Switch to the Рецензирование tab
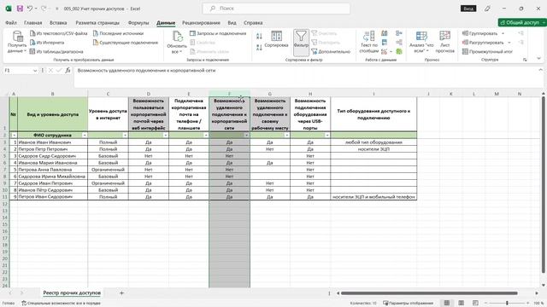Viewport: 547px width, 307px height. [201, 23]
